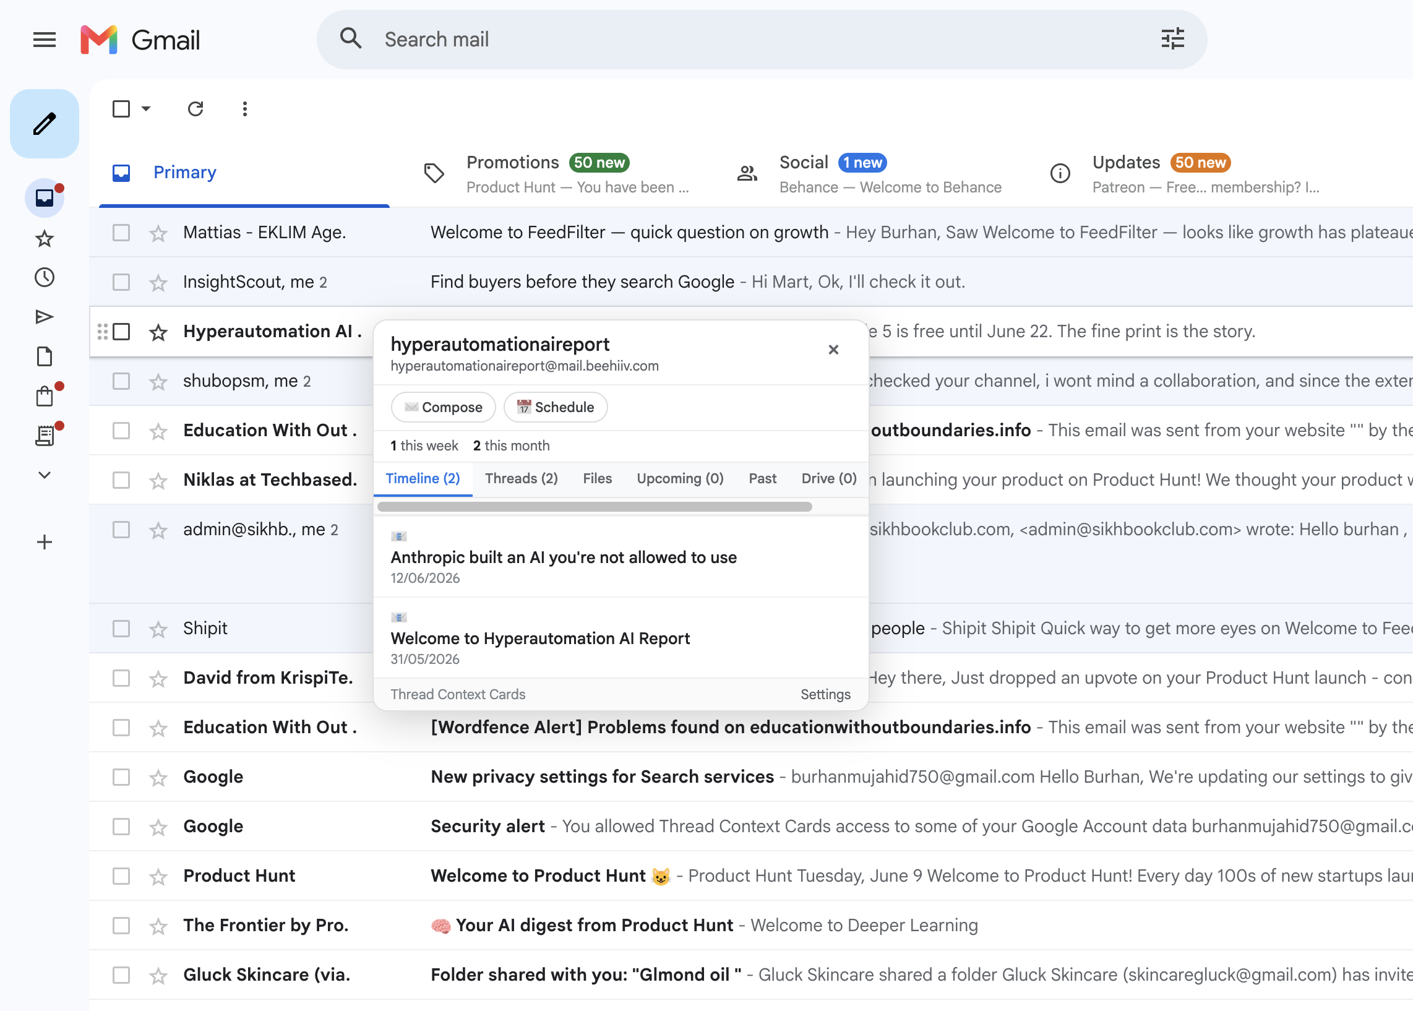The image size is (1413, 1011).
Task: Star the David from KrispiTe. email
Action: [x=158, y=679]
